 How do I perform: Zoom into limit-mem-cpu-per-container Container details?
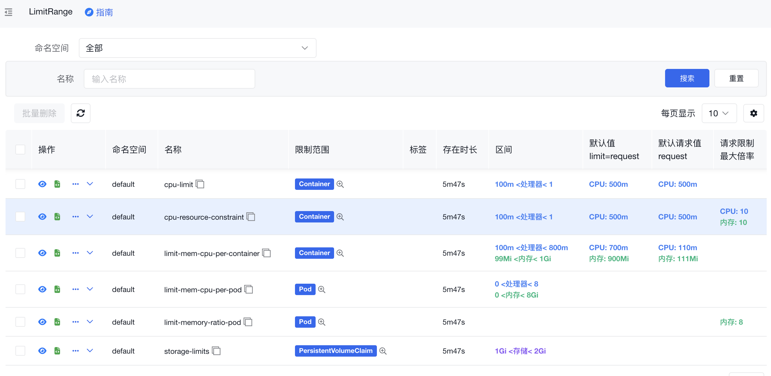click(x=340, y=253)
